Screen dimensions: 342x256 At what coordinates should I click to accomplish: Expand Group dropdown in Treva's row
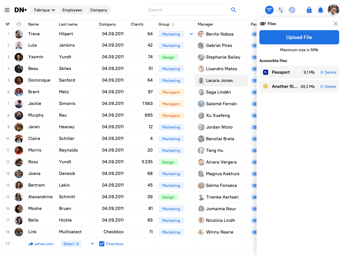191,34
